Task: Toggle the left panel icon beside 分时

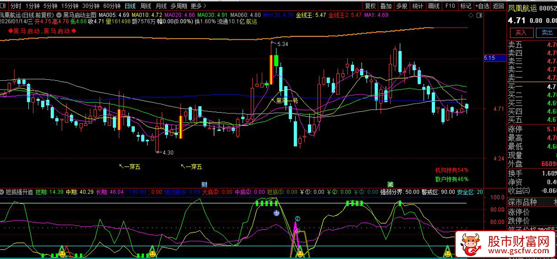Action: (4, 6)
